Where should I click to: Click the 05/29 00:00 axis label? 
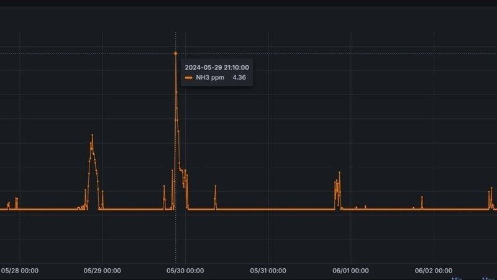[103, 271]
